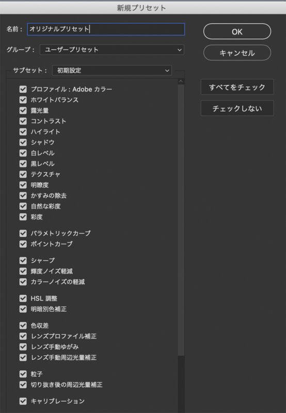Toggle the シャープ checkbox

click(x=23, y=261)
